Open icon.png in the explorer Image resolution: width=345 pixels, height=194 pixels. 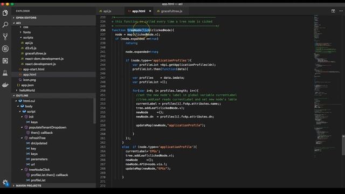click(x=30, y=80)
